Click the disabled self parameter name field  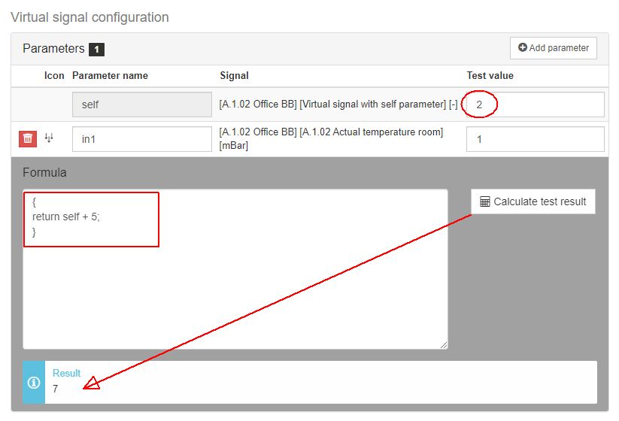click(x=141, y=104)
